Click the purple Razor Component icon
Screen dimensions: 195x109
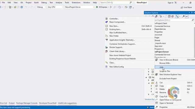coord(106,22)
